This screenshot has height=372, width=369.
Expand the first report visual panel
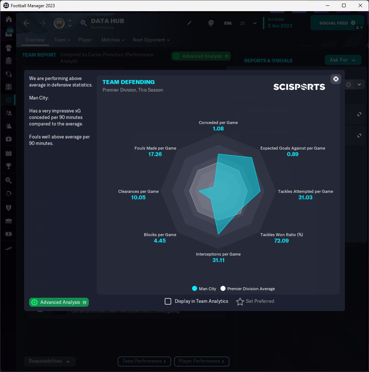(x=359, y=114)
